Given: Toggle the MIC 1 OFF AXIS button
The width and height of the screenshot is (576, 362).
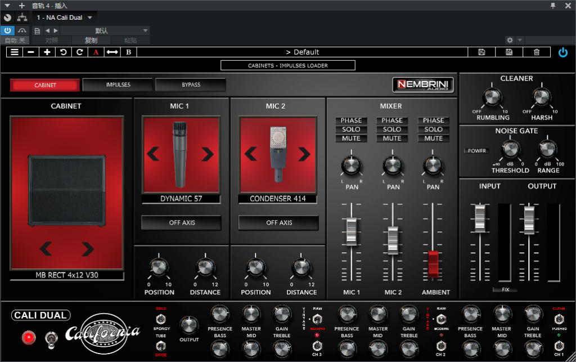Looking at the screenshot, I should [x=182, y=223].
